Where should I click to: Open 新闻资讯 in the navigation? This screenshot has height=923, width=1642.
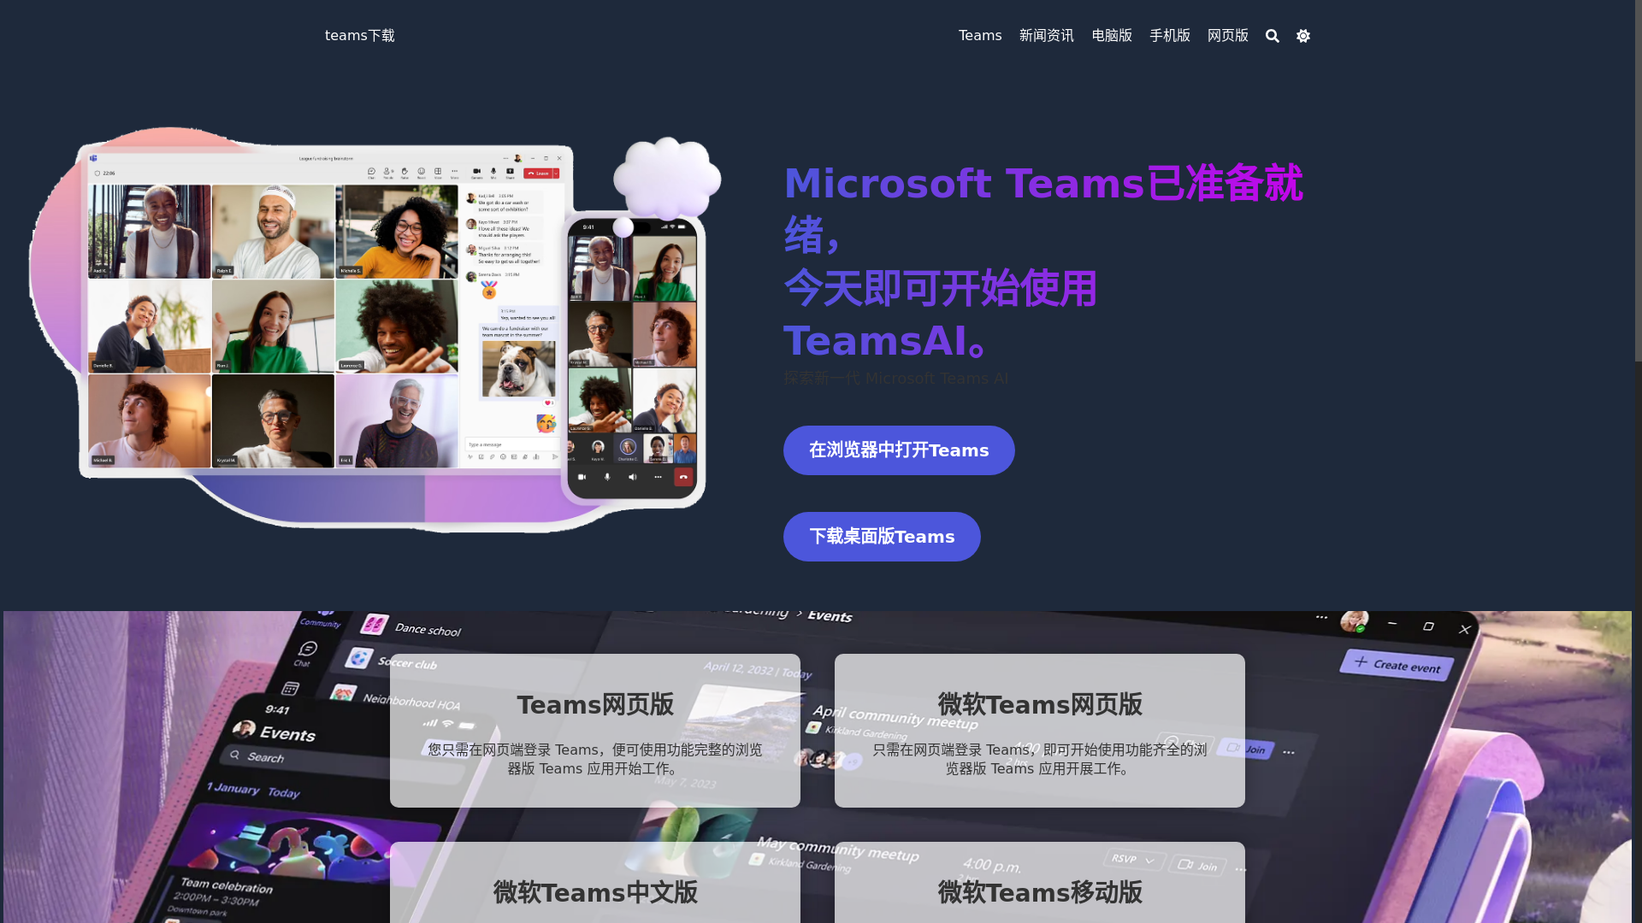coord(1047,36)
